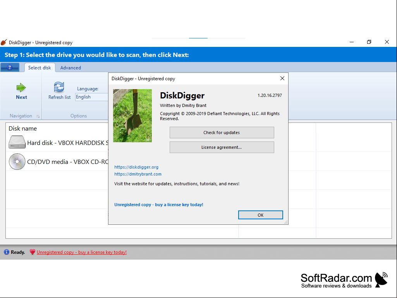Click the version number 1.20.16.2797
The height and width of the screenshot is (298, 397).
point(270,95)
